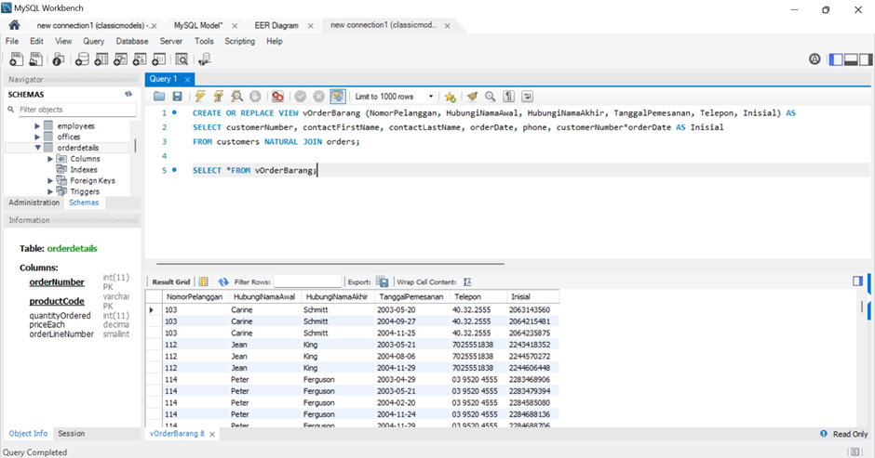Image resolution: width=875 pixels, height=458 pixels.
Task: Reconnect to DBMS icon
Action: pyautogui.click(x=204, y=59)
